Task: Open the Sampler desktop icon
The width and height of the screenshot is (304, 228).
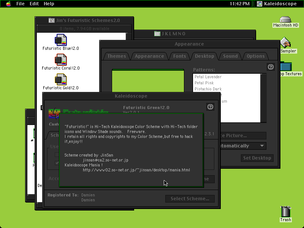Action: click(286, 43)
